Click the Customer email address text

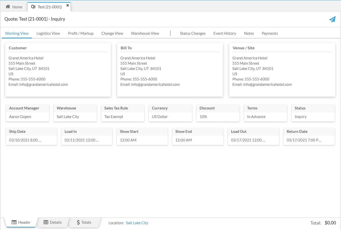[44, 85]
